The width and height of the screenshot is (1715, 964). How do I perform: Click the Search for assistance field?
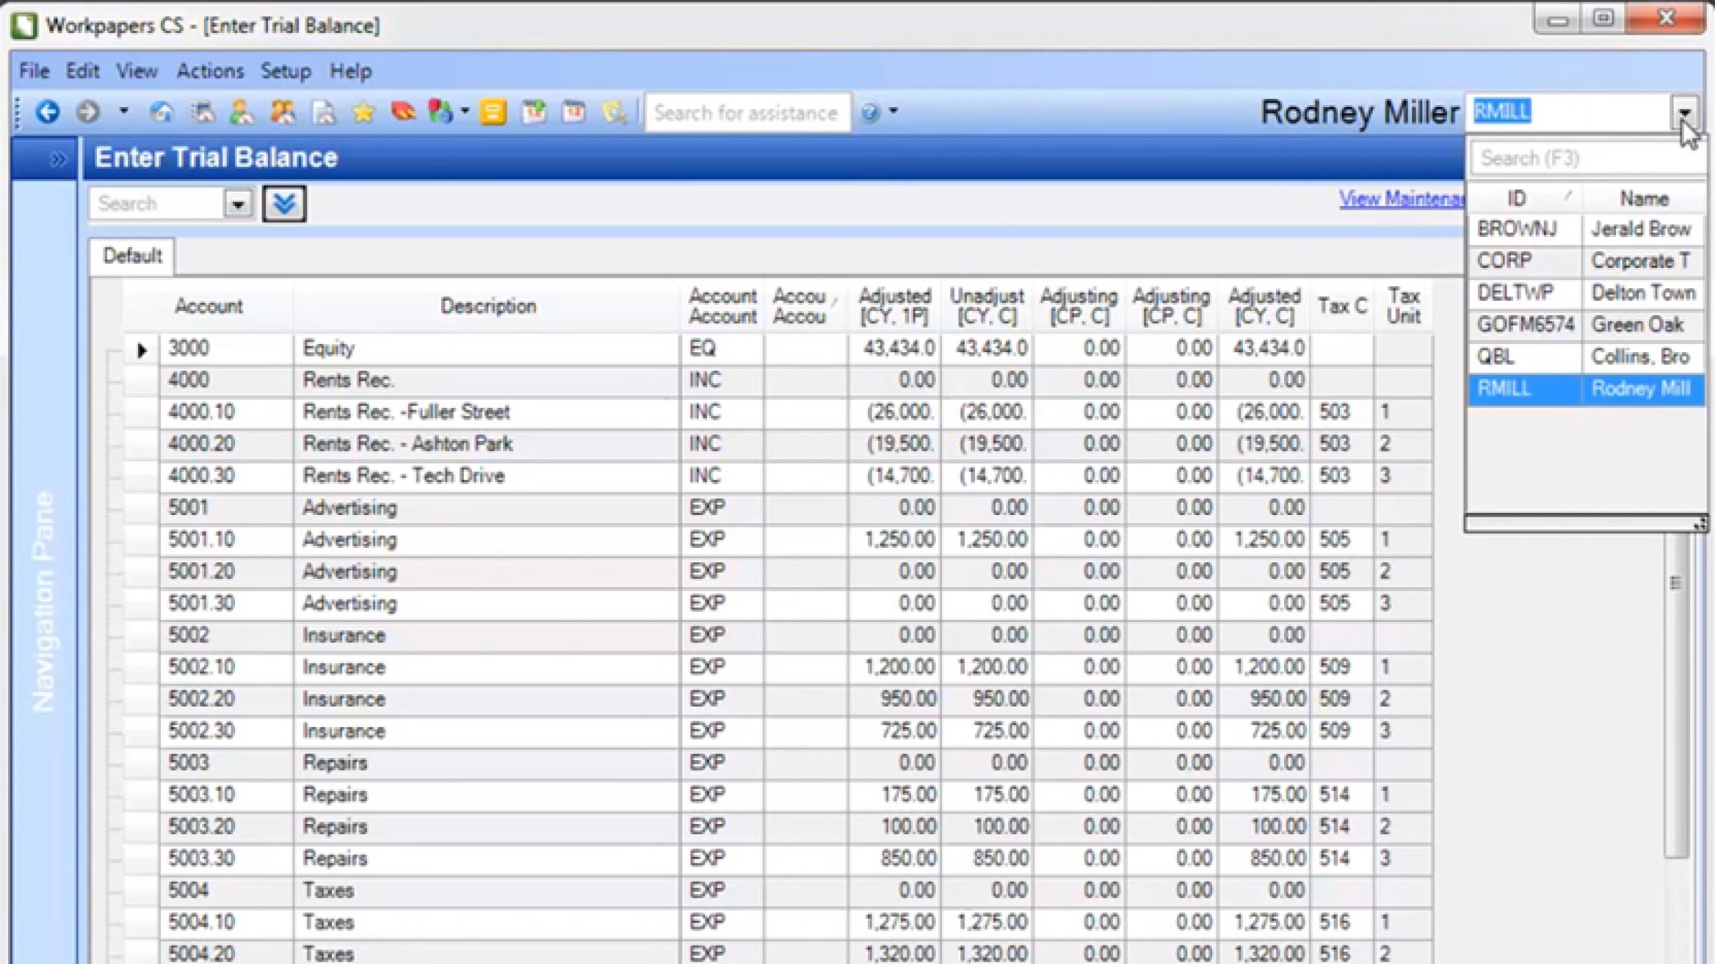[747, 112]
